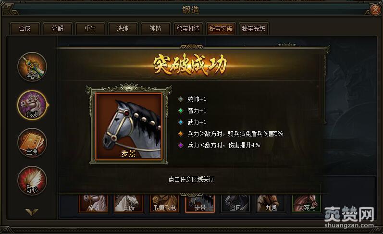Expand more categories with the down chevron

click(32, 212)
